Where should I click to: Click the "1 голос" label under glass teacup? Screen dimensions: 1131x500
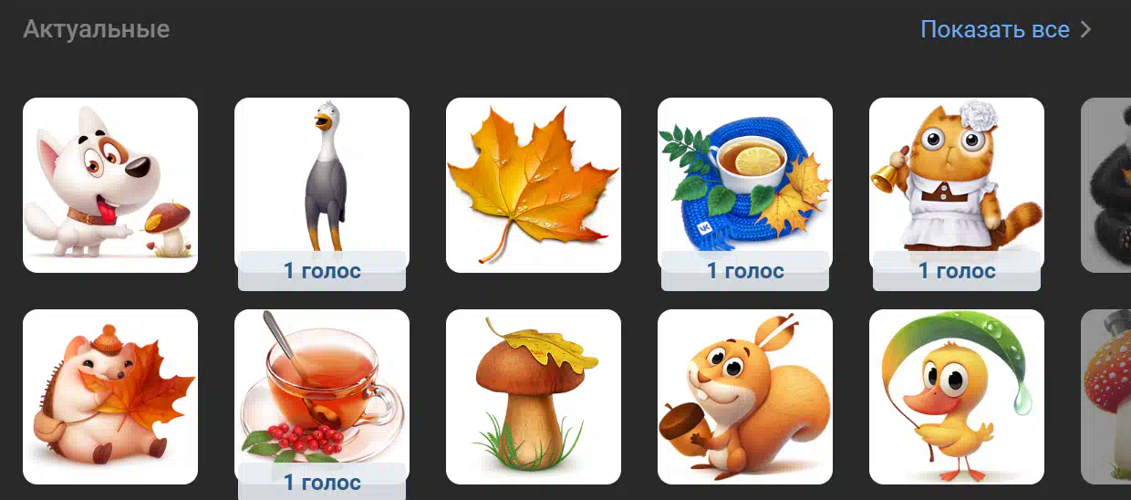322,482
